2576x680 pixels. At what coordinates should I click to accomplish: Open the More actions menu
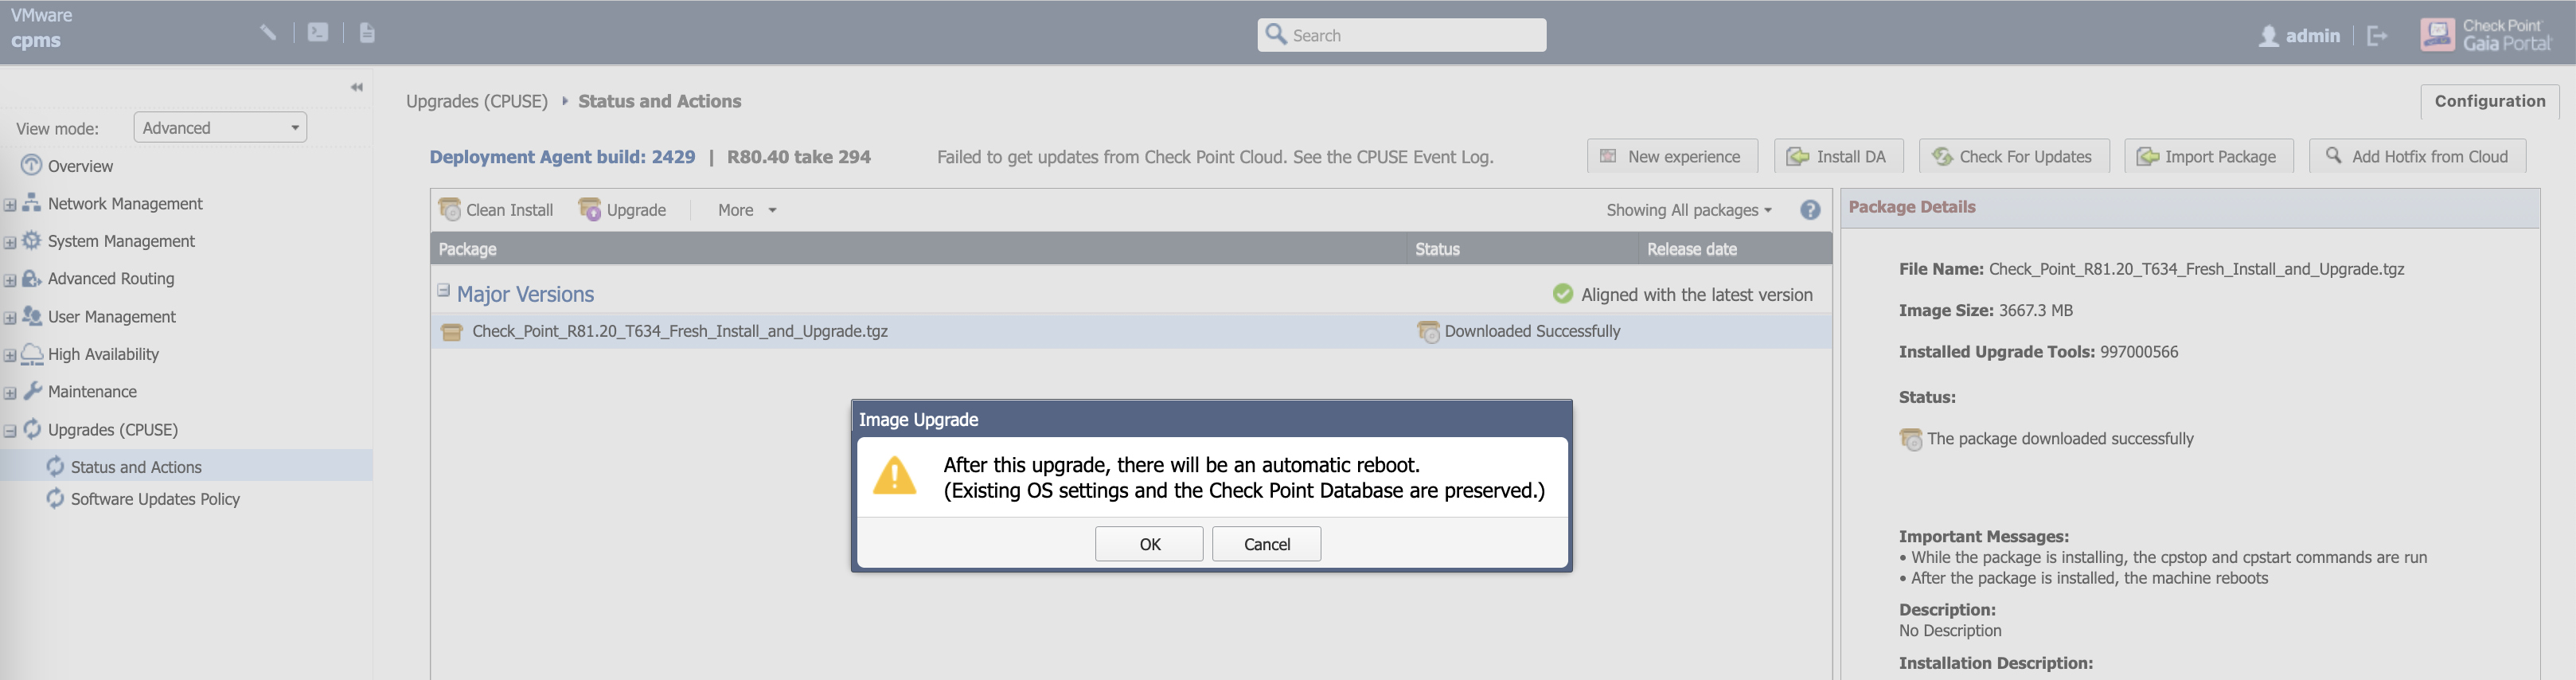coord(746,210)
